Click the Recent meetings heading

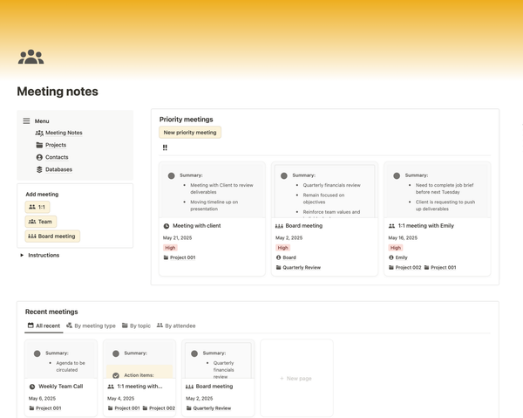tap(51, 312)
